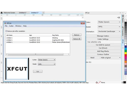
Task: Pick the green color swatch in palette
Action: (x=126, y=51)
